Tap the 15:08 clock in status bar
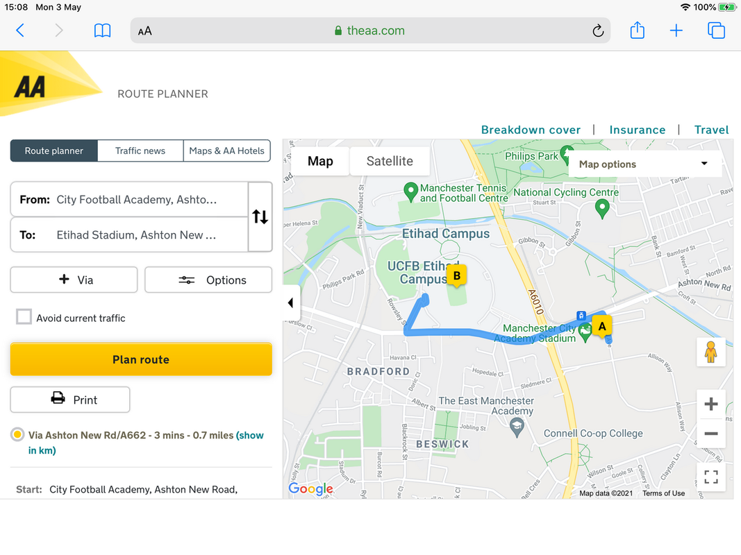The height and width of the screenshot is (555, 741). [x=16, y=7]
